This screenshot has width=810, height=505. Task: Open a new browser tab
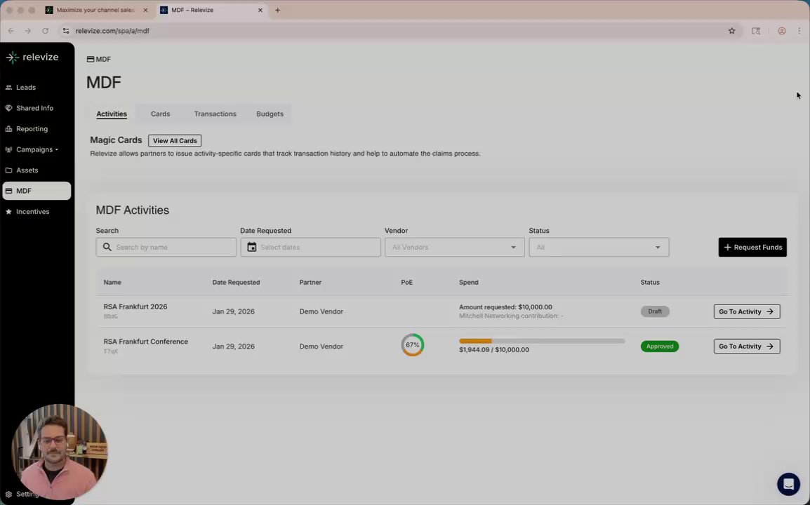(x=277, y=10)
